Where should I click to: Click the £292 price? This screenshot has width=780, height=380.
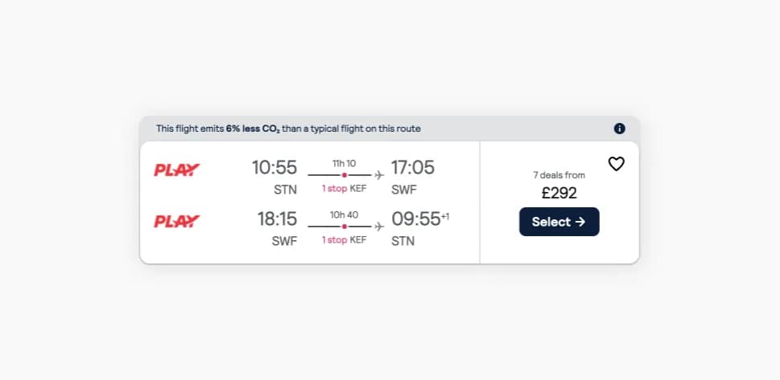coord(559,193)
